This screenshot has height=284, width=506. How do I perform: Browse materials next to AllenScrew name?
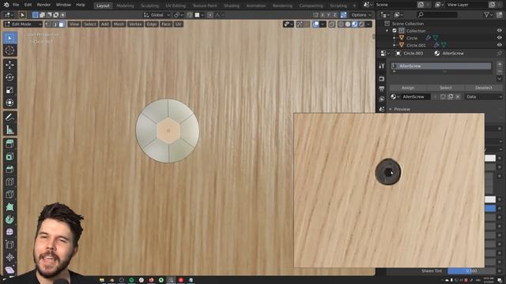(x=395, y=96)
